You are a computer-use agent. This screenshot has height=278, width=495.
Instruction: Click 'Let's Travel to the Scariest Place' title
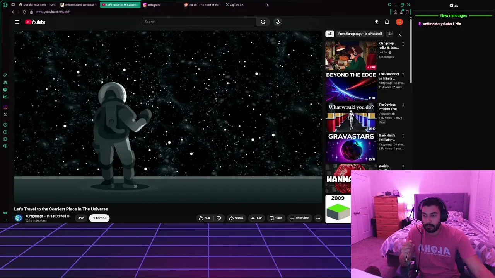(x=61, y=209)
